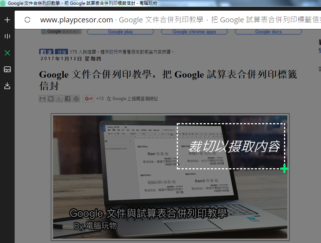This screenshot has width=321, height=243.
Task: Share the post via Gmail email icon
Action: (42, 99)
